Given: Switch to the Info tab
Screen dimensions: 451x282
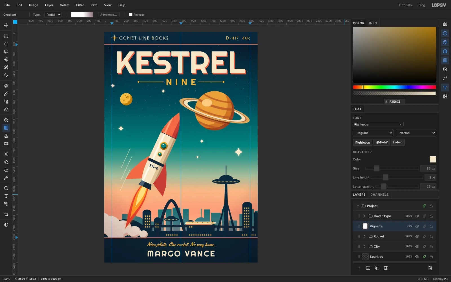Looking at the screenshot, I should (373, 23).
